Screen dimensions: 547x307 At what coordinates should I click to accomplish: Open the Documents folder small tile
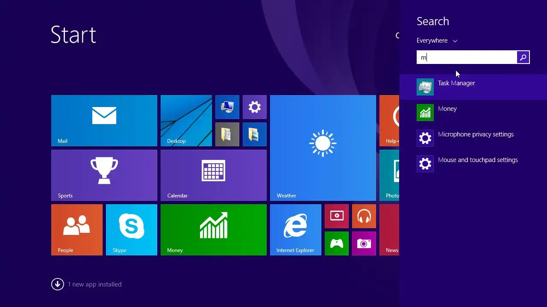pos(227,134)
